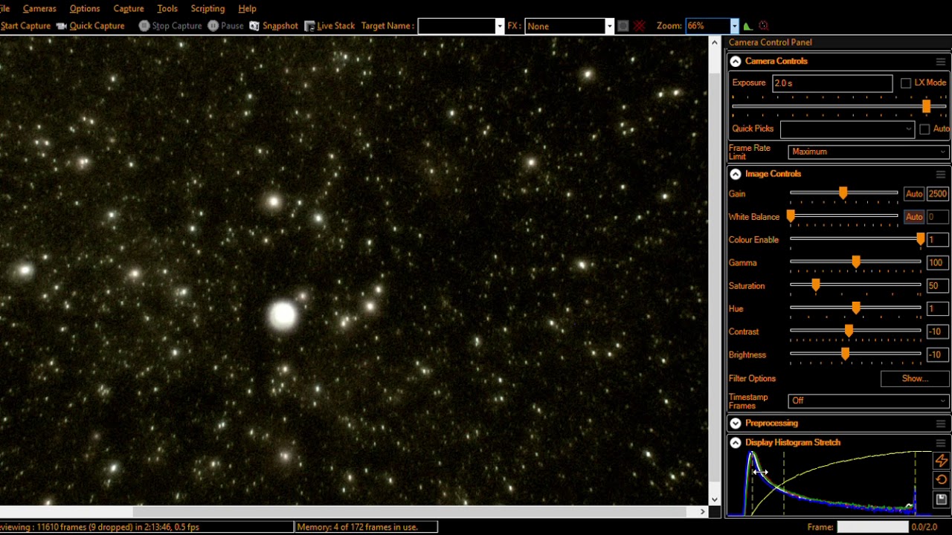Open the Quick Picks dropdown
Viewport: 952px width, 535px height.
pos(847,129)
